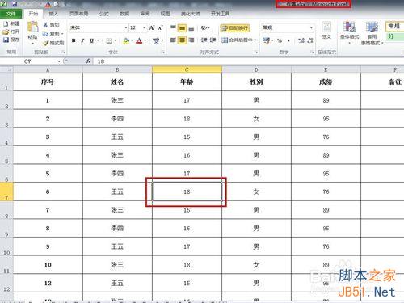Click the Format as Table (套用表格格式) icon

(372, 27)
